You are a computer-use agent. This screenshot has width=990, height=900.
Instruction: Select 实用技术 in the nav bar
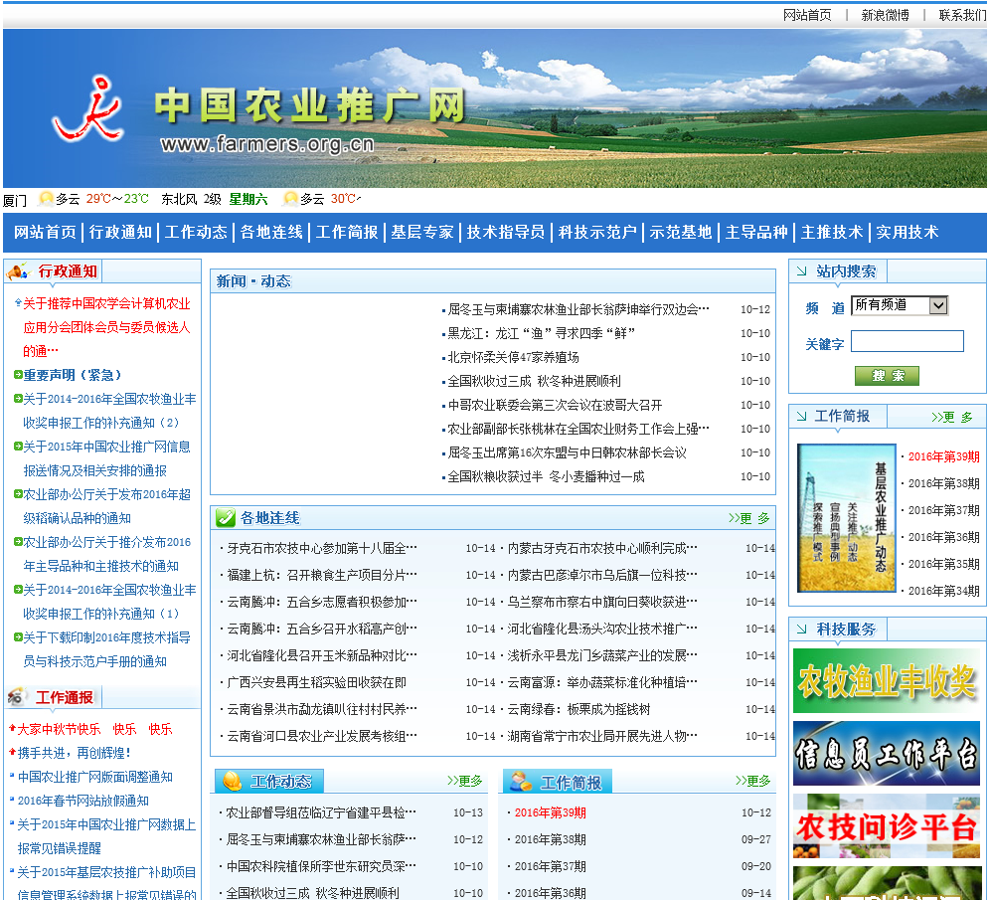(907, 232)
